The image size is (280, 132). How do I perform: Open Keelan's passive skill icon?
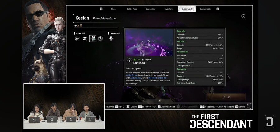[x=111, y=38]
